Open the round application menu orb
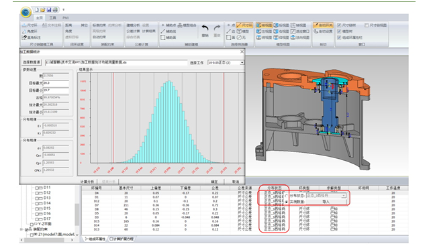 (26, 12)
